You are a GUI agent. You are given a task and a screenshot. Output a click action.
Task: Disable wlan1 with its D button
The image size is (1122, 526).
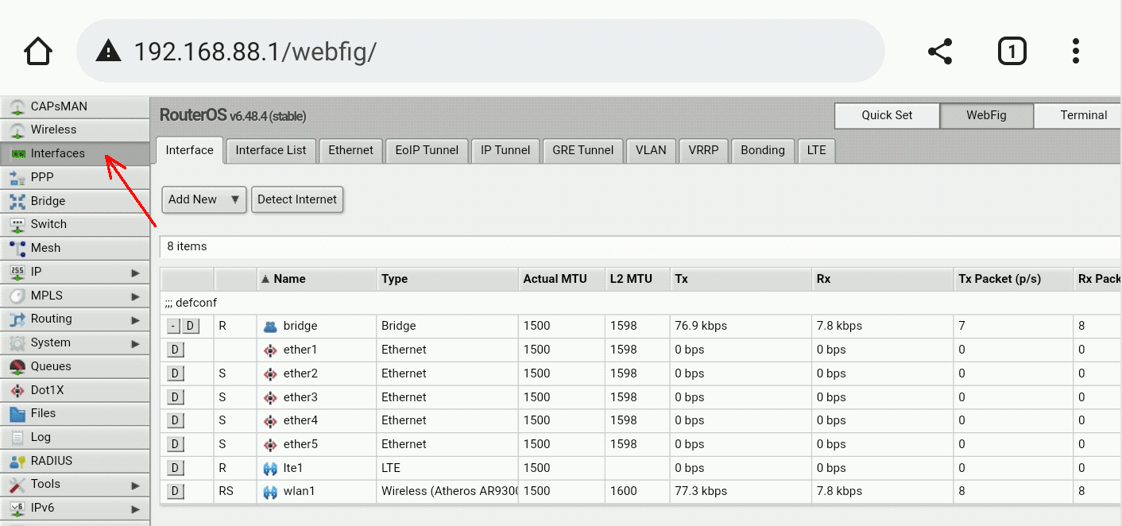point(175,492)
